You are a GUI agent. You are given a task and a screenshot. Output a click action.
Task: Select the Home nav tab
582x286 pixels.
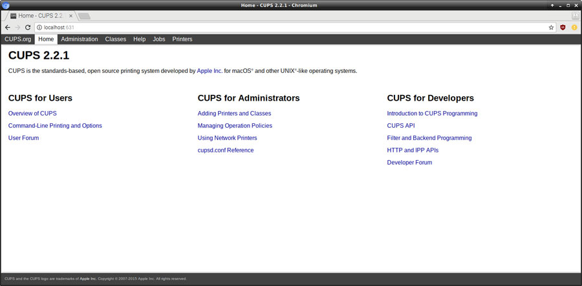tap(46, 39)
